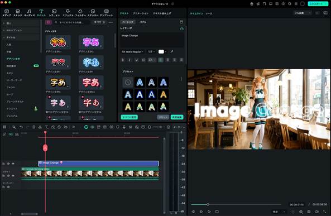This screenshot has width=331, height=216.
Task: Click the green Advanced Edit button below presets
Action: pyautogui.click(x=177, y=117)
